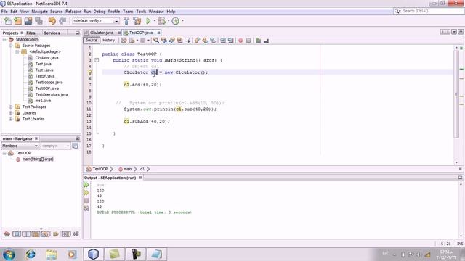The image size is (465, 261).
Task: Collapse the main method code fold on line 3
Action: (x=97, y=60)
